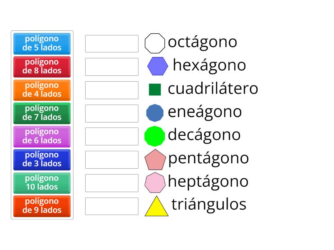The width and height of the screenshot is (334, 250).
Task: Select the word 'triángulos'
Action: pyautogui.click(x=209, y=204)
